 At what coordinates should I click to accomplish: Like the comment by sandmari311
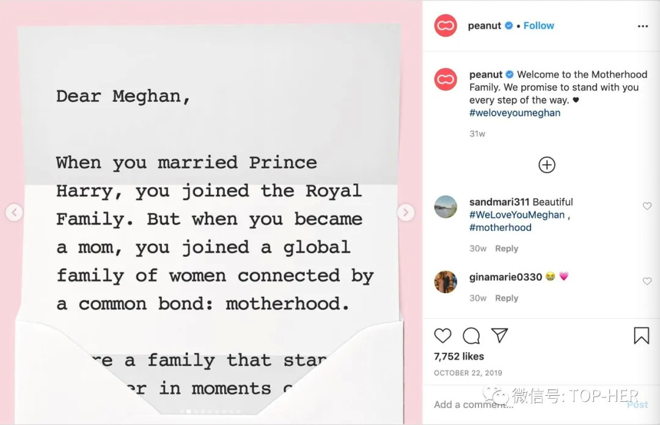(647, 206)
